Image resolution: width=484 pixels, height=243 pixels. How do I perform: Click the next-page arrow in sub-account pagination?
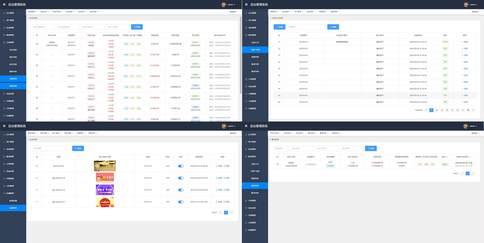click(x=473, y=110)
